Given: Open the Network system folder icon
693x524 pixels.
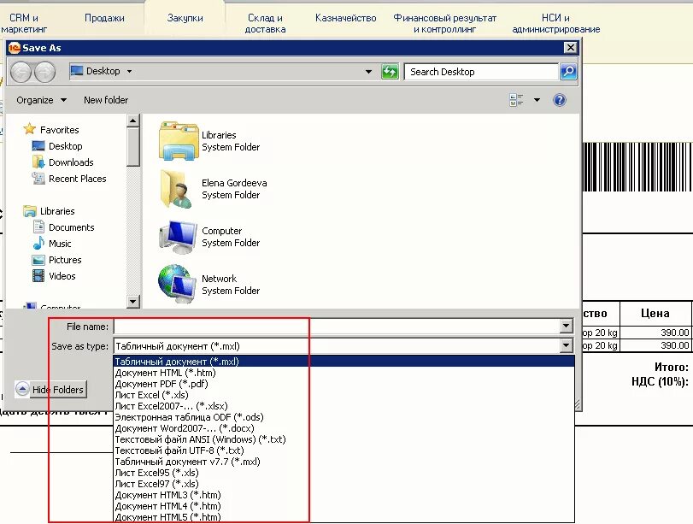Looking at the screenshot, I should pos(178,285).
